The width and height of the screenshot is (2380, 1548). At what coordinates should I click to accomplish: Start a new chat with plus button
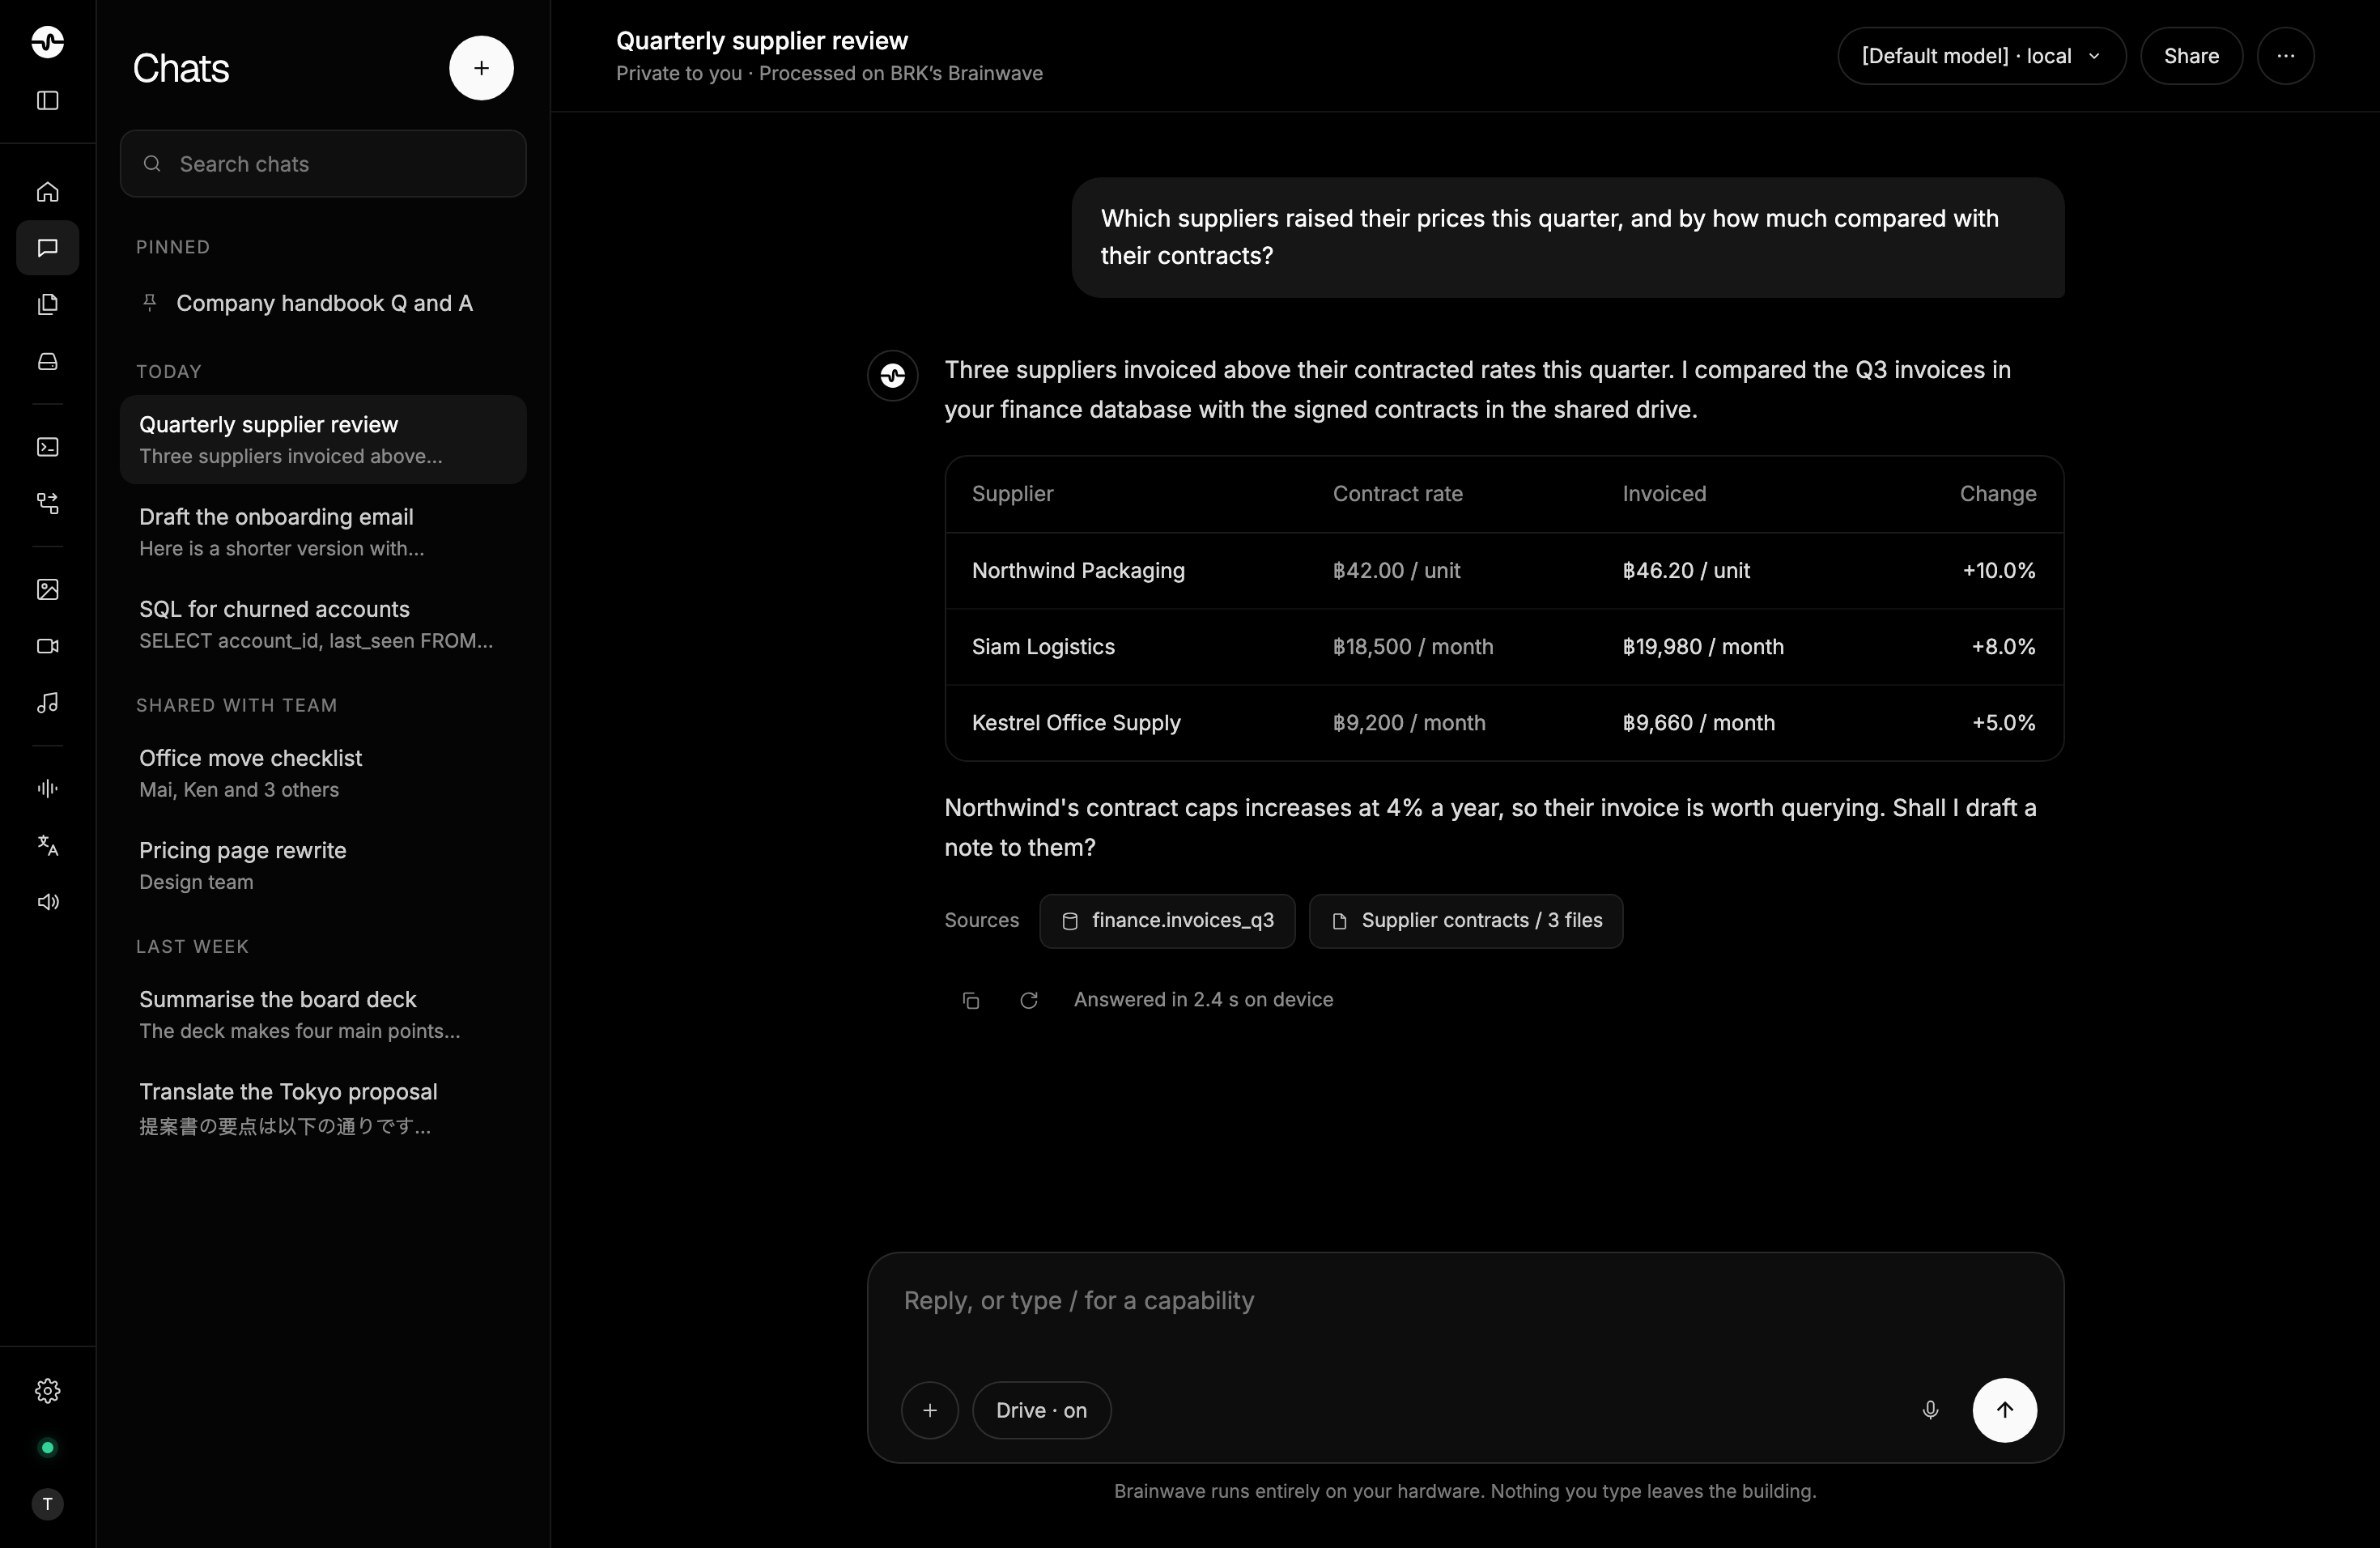481,68
